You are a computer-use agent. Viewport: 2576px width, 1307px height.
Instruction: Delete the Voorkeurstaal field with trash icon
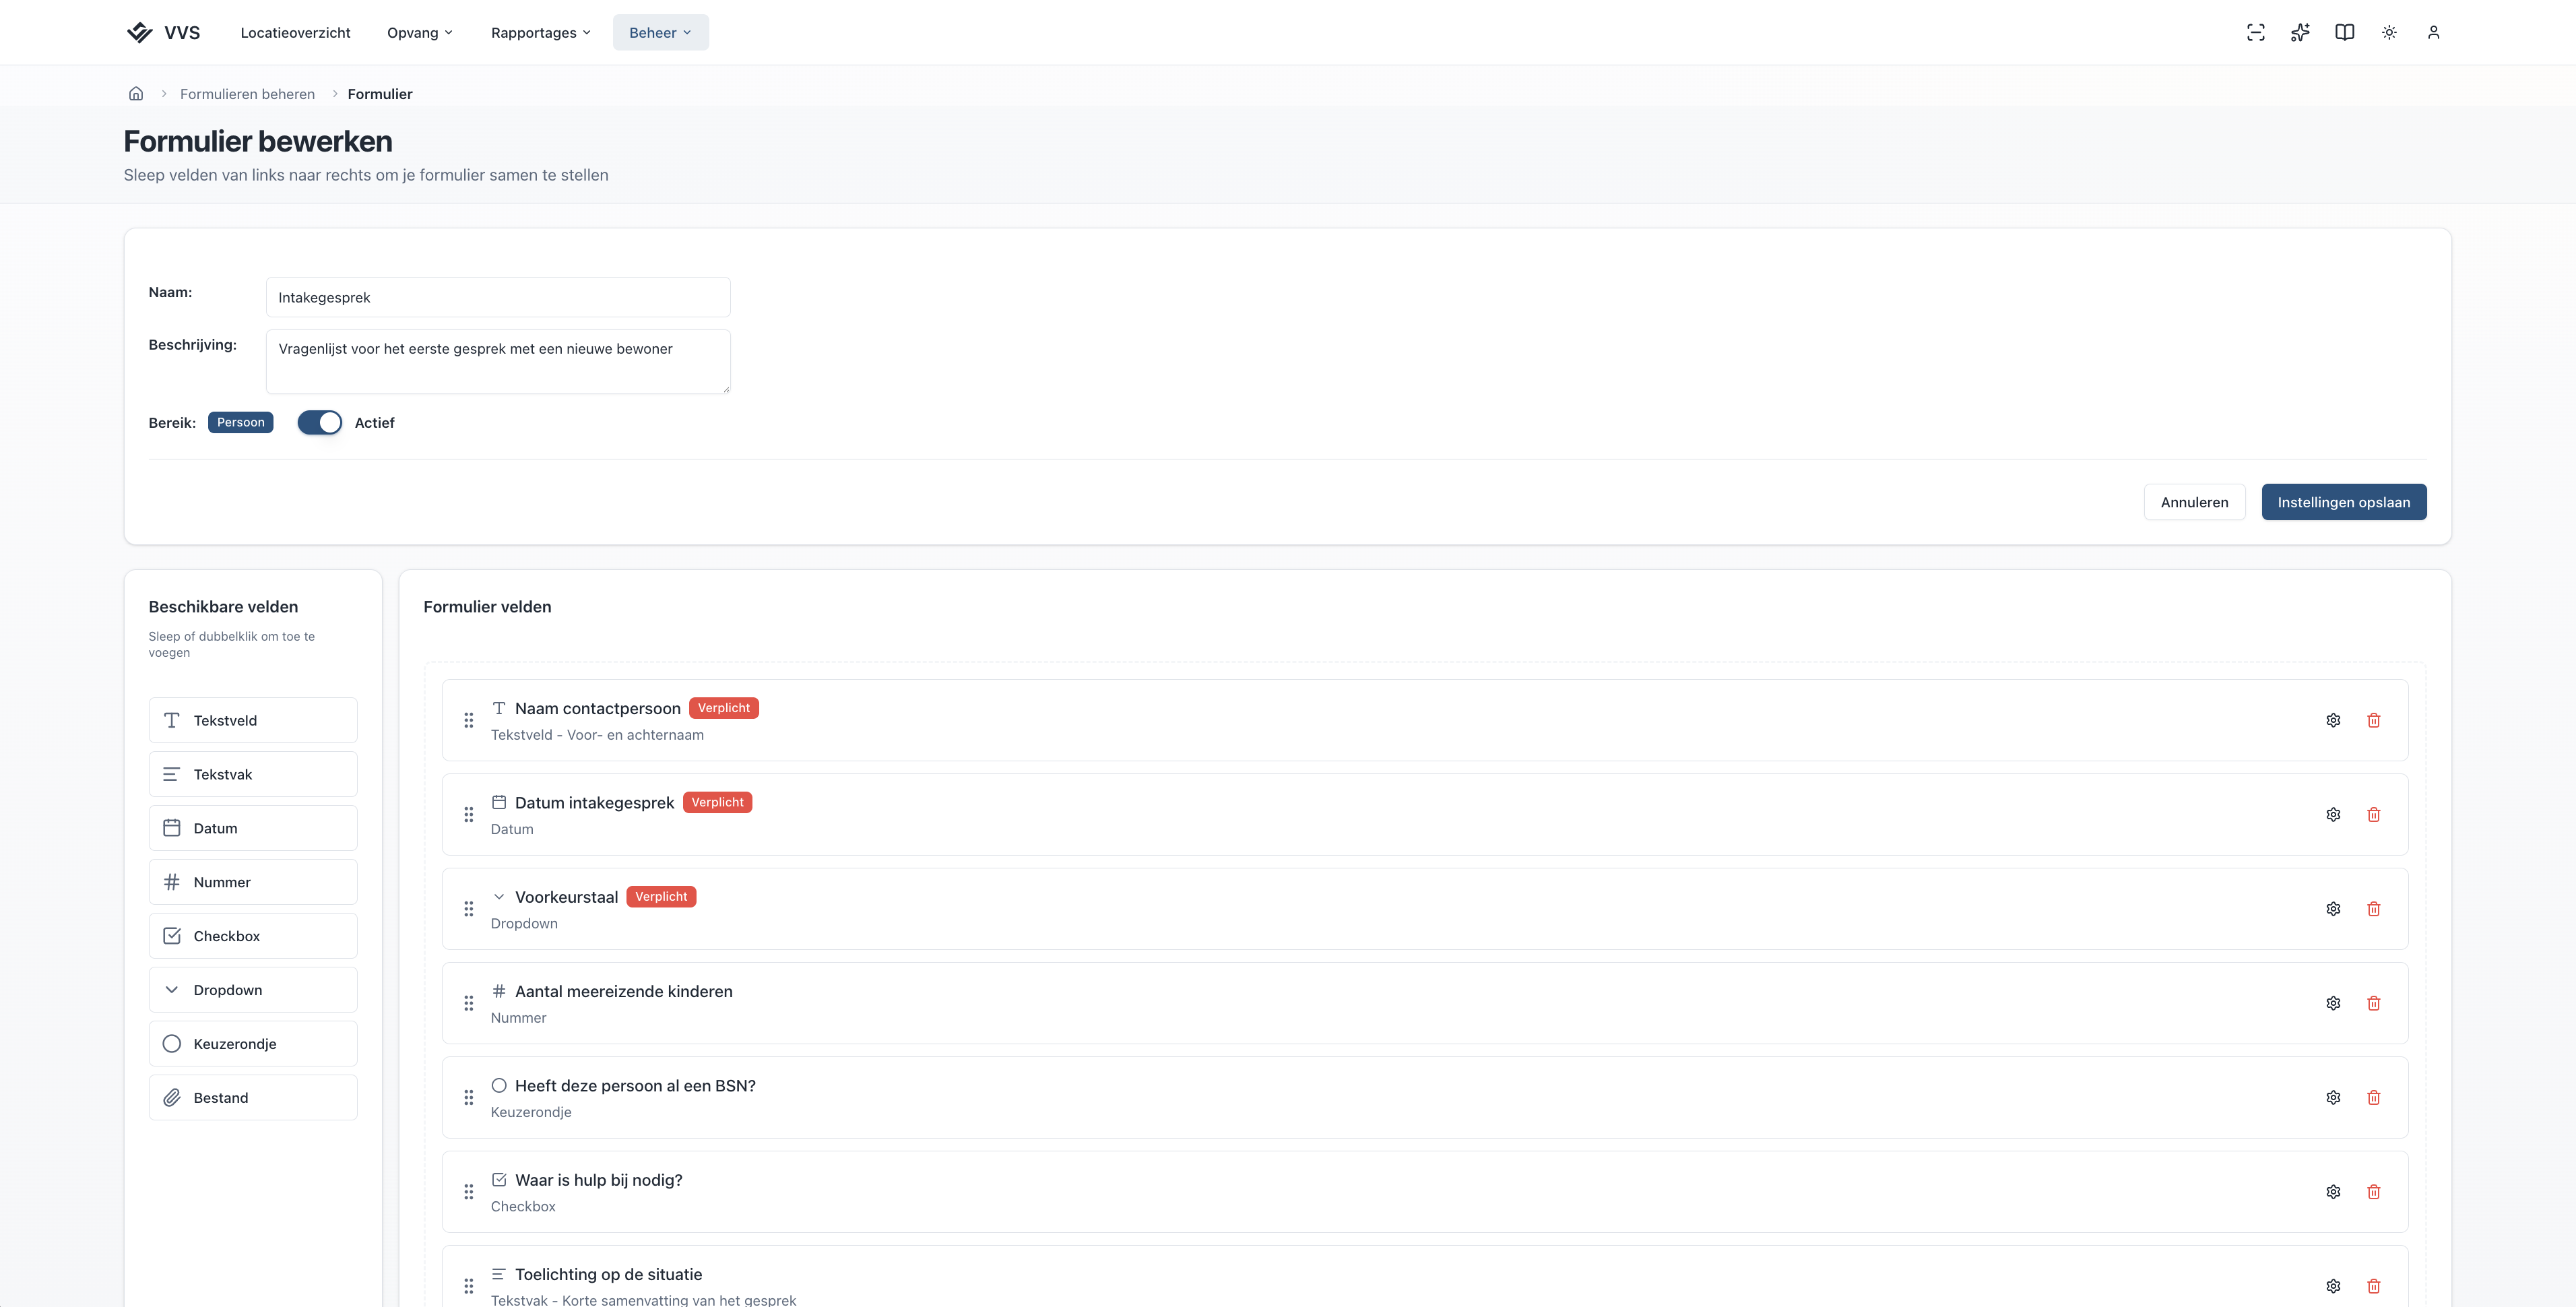pos(2374,909)
